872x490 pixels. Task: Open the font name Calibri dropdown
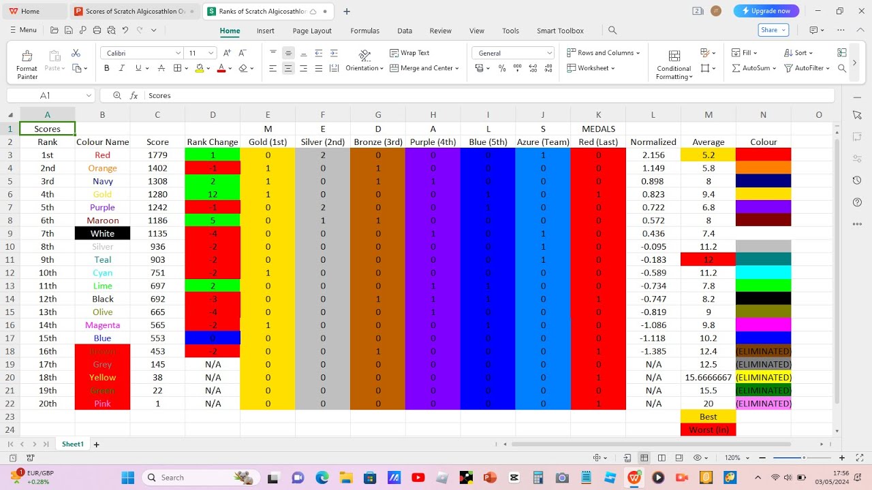pyautogui.click(x=178, y=53)
